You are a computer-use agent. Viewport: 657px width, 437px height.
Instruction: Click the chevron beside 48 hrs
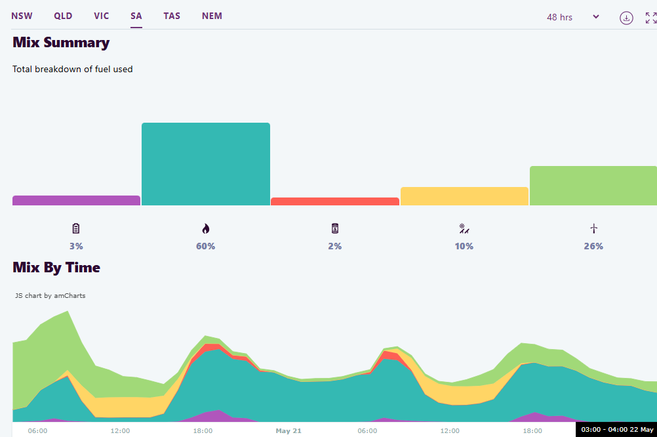(596, 17)
